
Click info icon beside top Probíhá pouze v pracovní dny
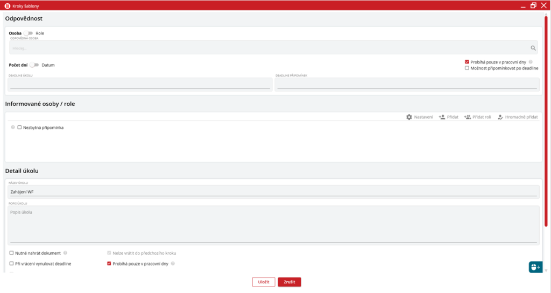click(531, 62)
